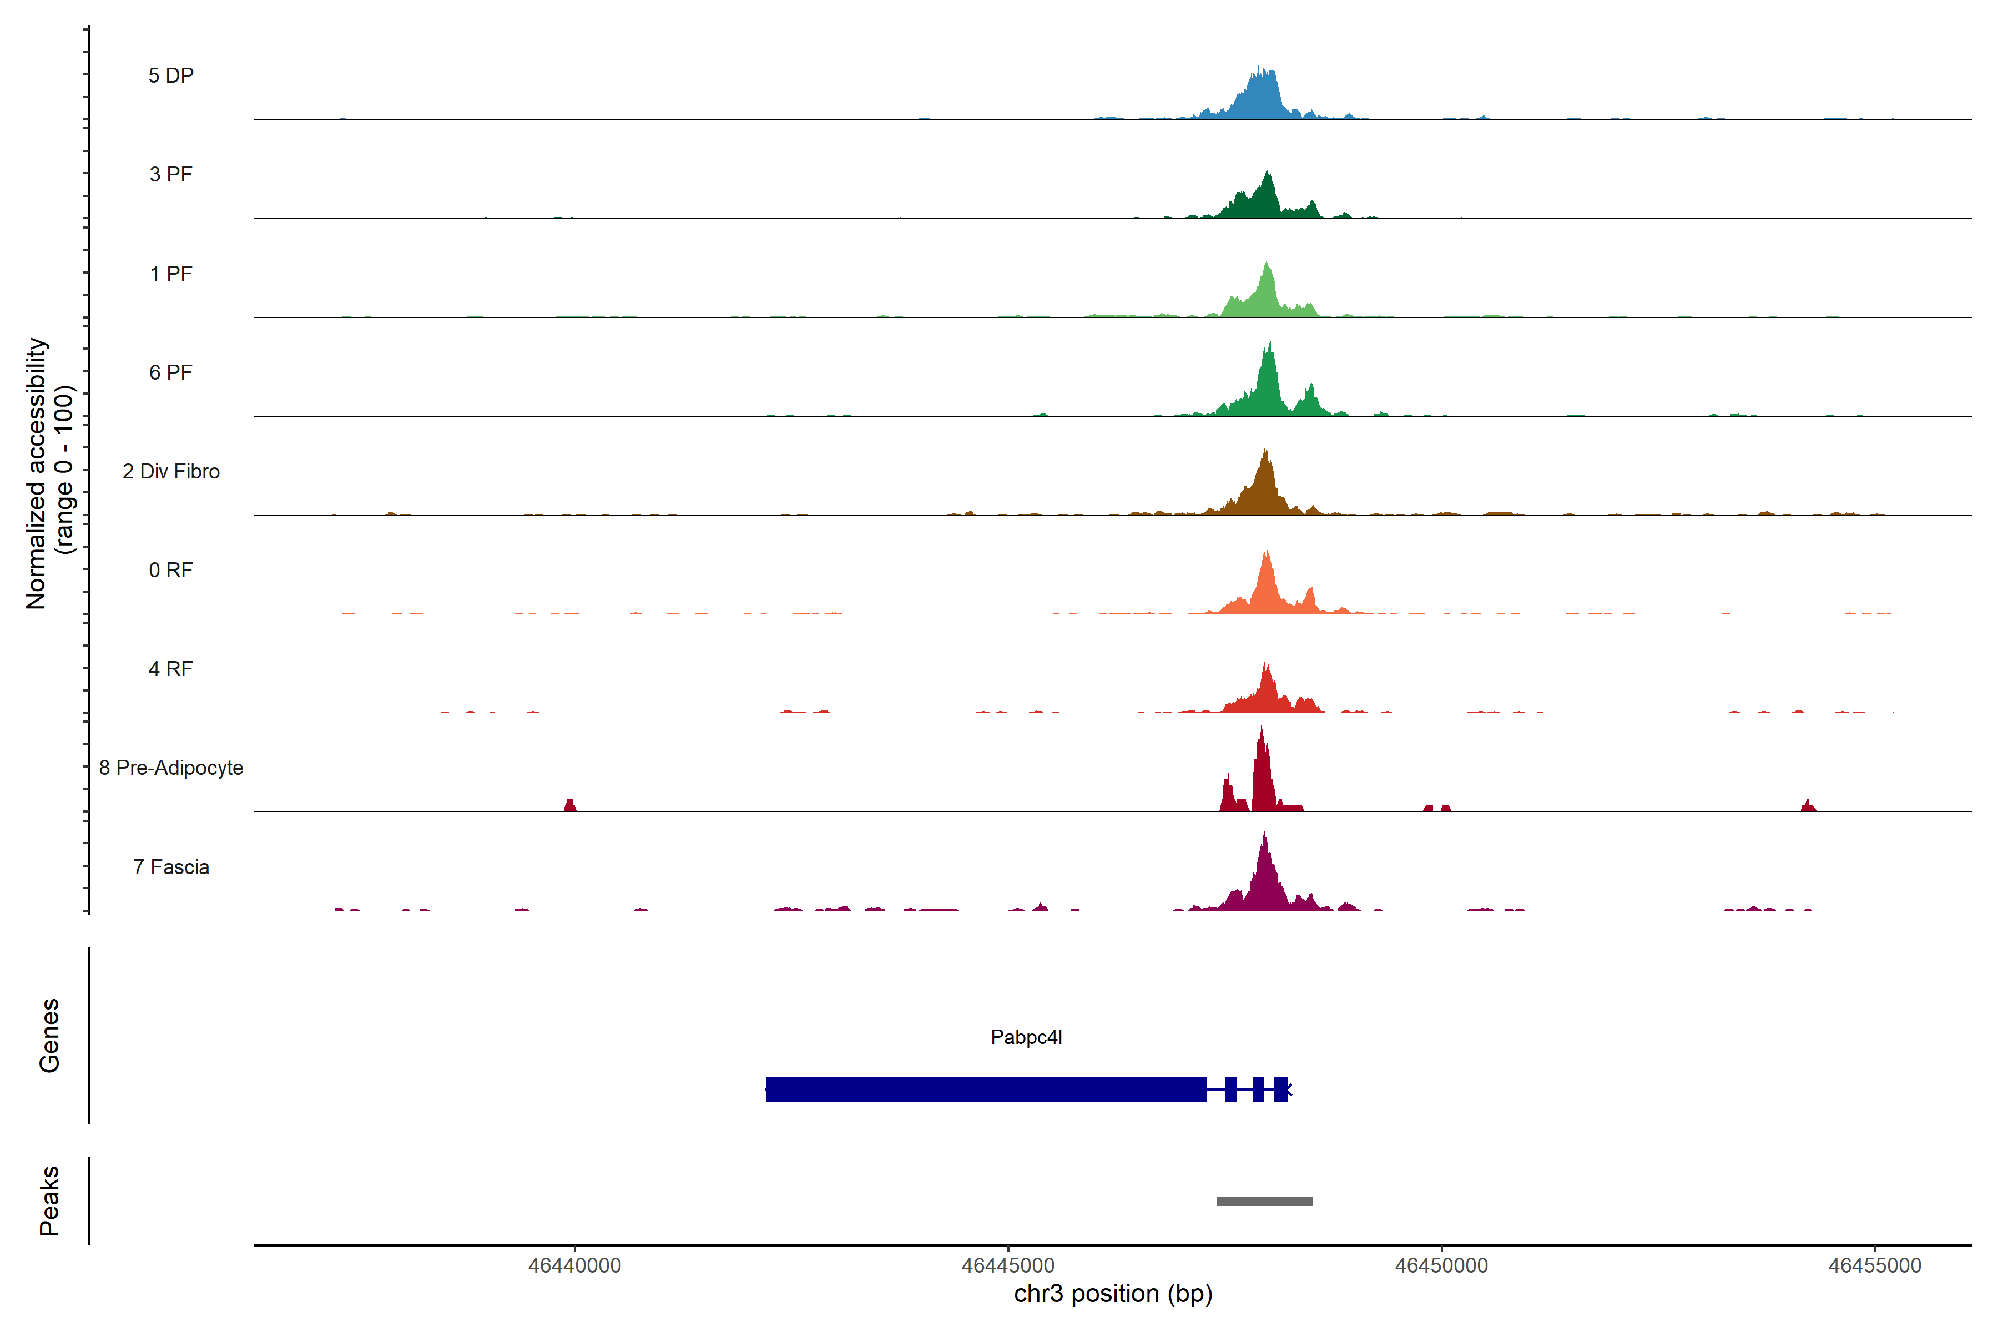This screenshot has width=1998, height=1332.
Task: Click the 46445000 axis tick label
Action: tap(1007, 1266)
